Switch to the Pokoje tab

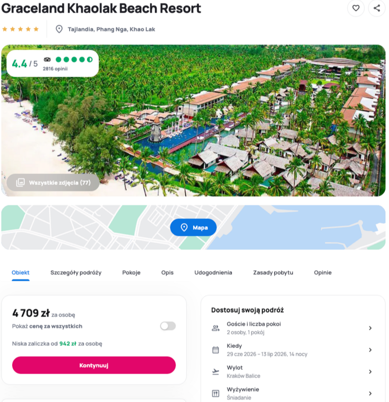pyautogui.click(x=131, y=272)
